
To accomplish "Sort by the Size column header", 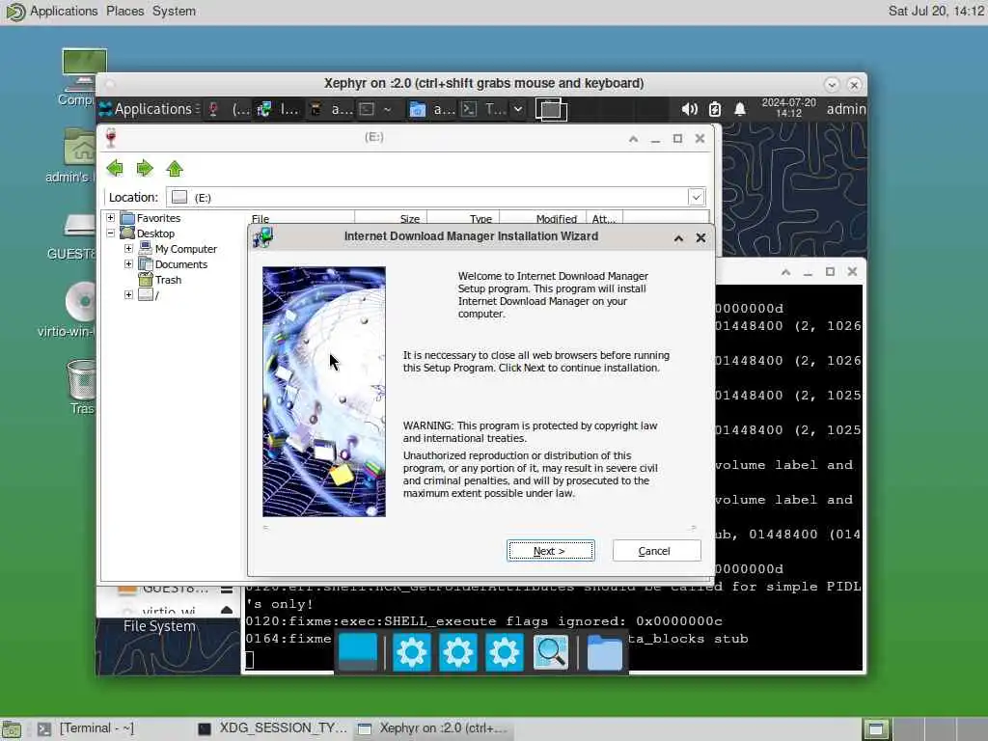I will coord(391,219).
